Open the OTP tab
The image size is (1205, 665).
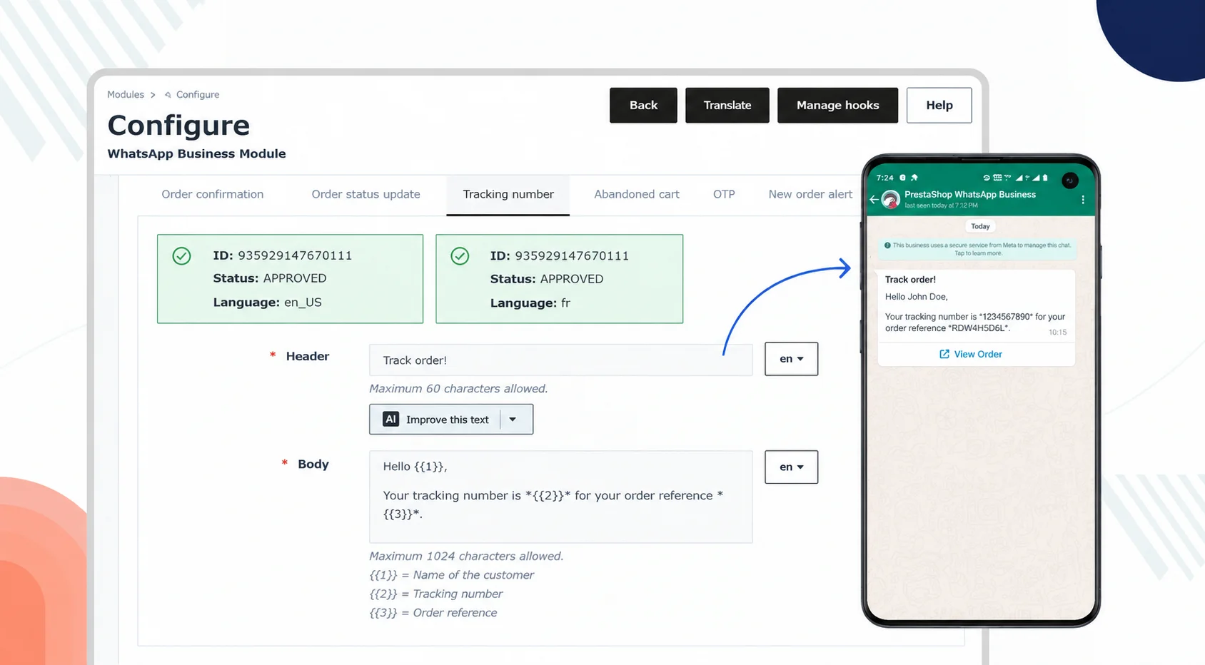[724, 194]
